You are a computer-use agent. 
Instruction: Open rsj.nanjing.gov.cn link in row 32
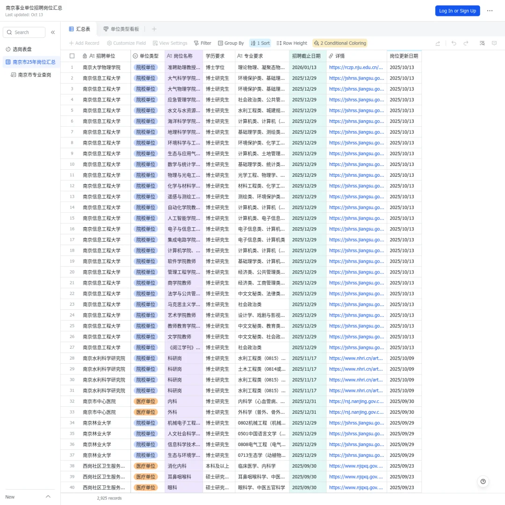[356, 401]
